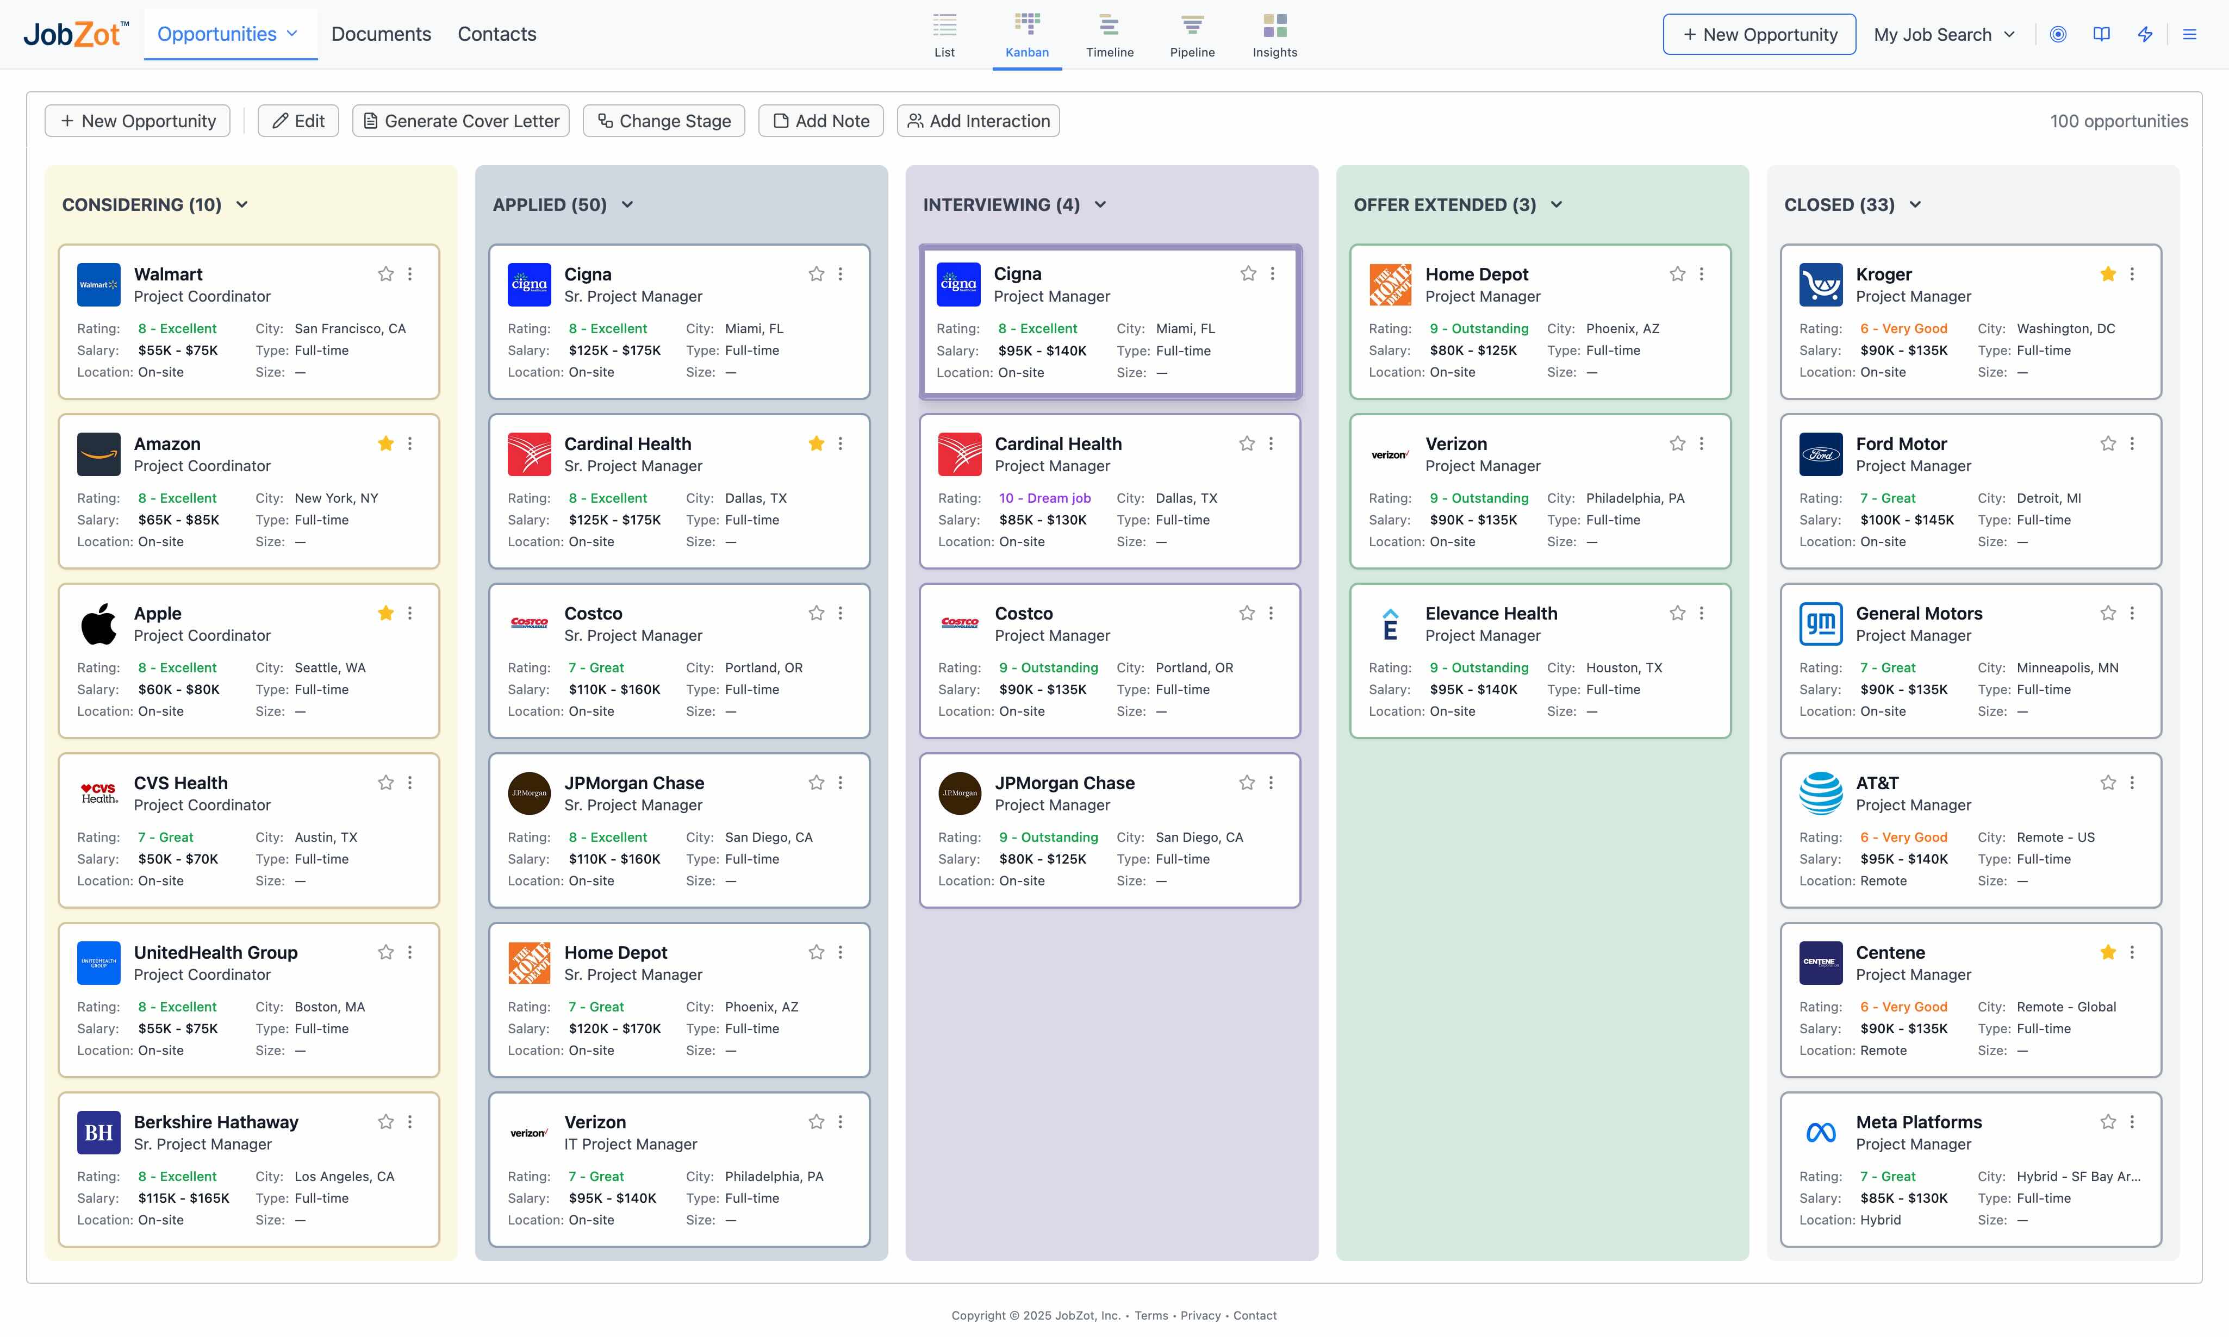Click Generate Cover Letter
The image size is (2229, 1337).
click(460, 121)
